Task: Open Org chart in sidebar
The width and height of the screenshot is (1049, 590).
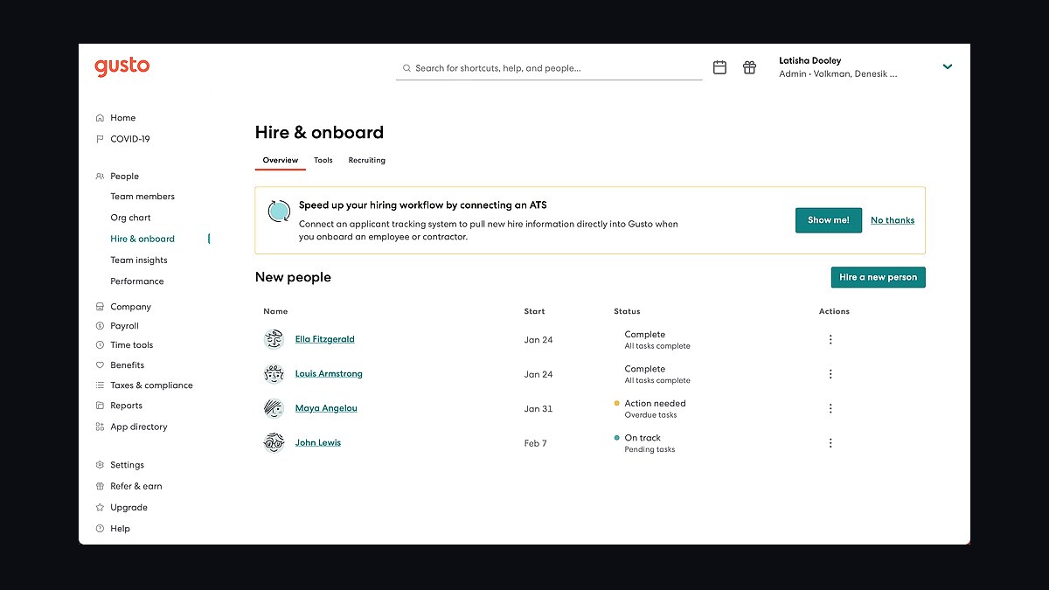Action: (130, 218)
